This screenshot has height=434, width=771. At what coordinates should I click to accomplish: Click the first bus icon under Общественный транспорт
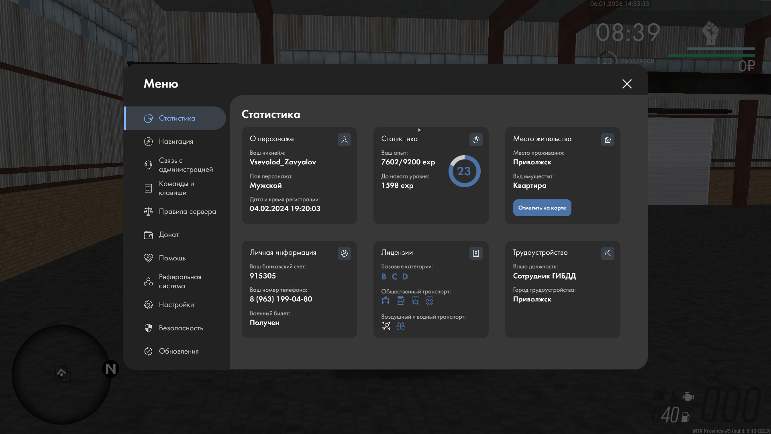pyautogui.click(x=385, y=301)
